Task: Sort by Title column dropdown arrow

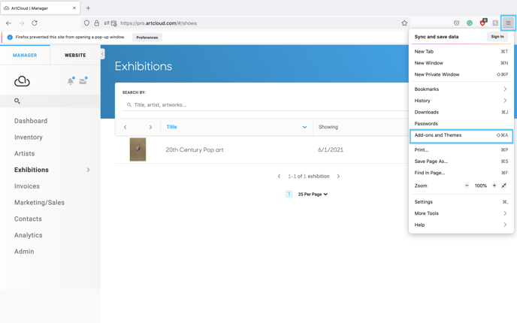Action: 304,127
